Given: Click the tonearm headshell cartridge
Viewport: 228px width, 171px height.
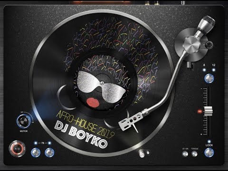Looking at the screenshot, I should pyautogui.click(x=131, y=121).
